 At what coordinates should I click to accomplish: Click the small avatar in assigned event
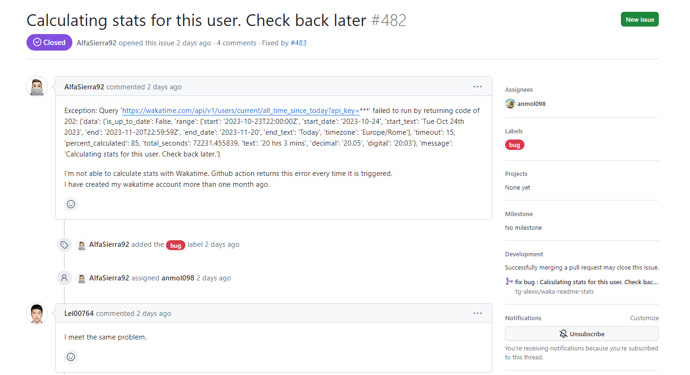(x=81, y=278)
